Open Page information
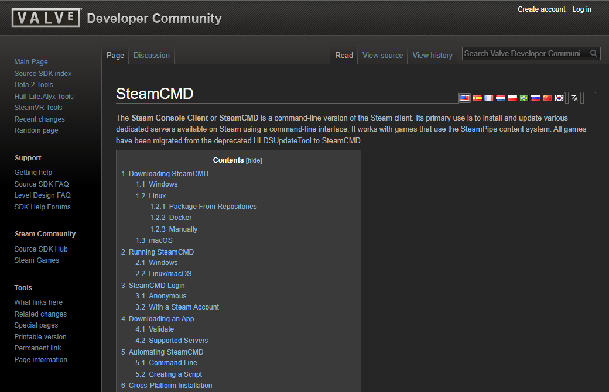The image size is (609, 392). click(x=41, y=360)
